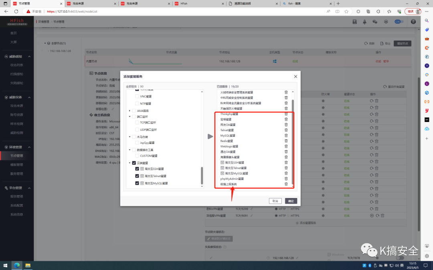Toggle the CN language switch
Viewport: 433px width, 270px height.
tap(399, 22)
